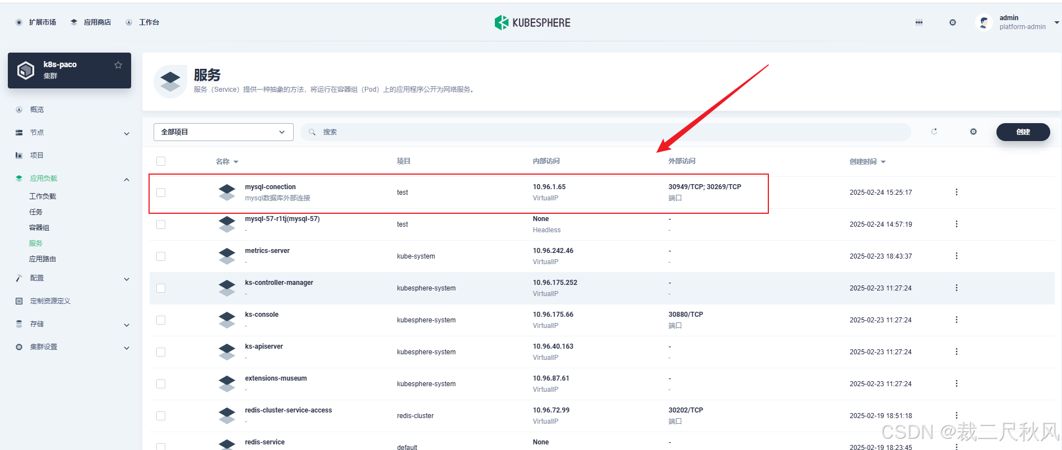Click the extensions-museum service icon
The height and width of the screenshot is (450, 1062).
tap(227, 384)
